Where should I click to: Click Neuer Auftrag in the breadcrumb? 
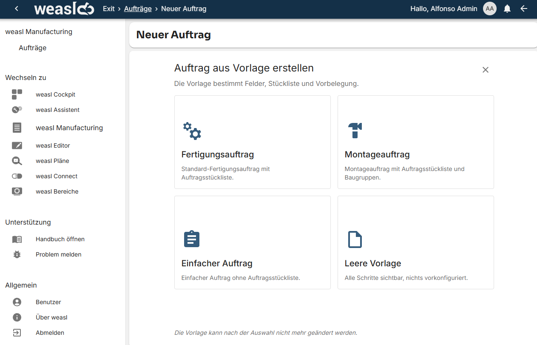click(184, 9)
